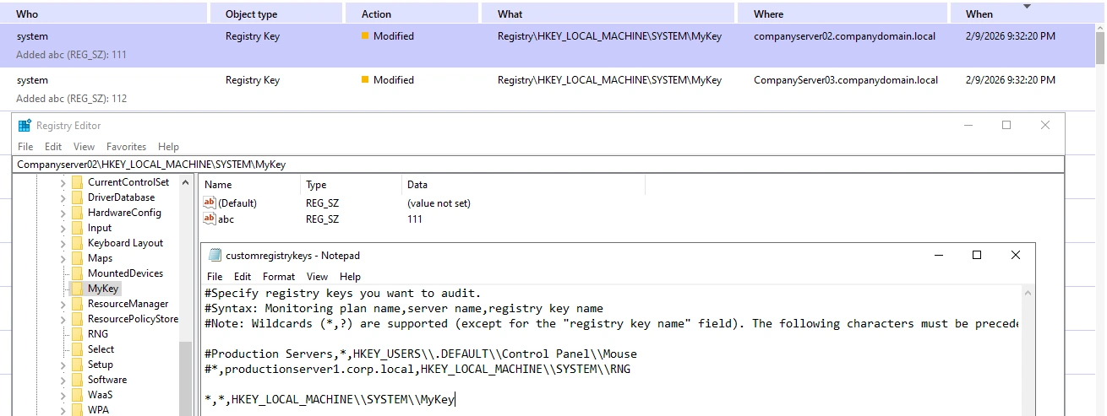Click the Registry Editor address bar
The image size is (1107, 416).
[538, 165]
